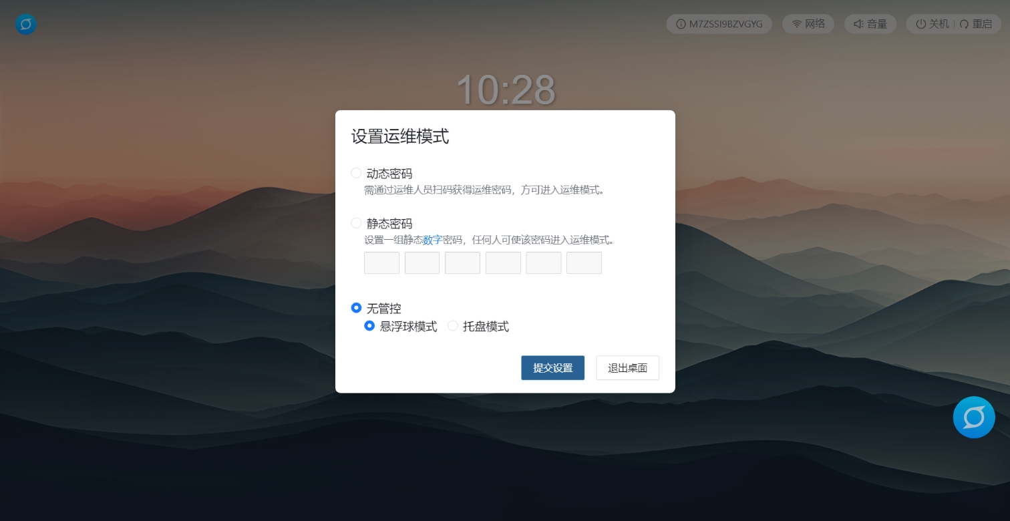Click the 关机 power icon
Viewport: 1010px width, 521px height.
click(920, 24)
